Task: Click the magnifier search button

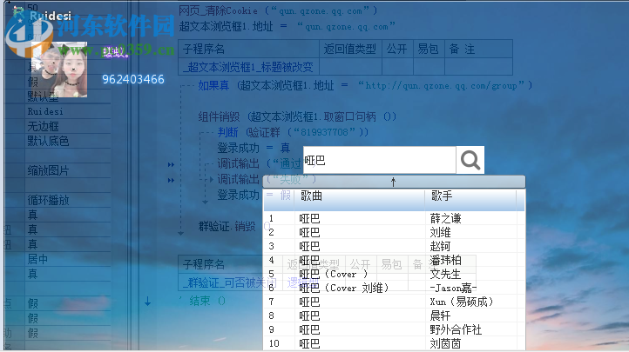Action: click(470, 160)
